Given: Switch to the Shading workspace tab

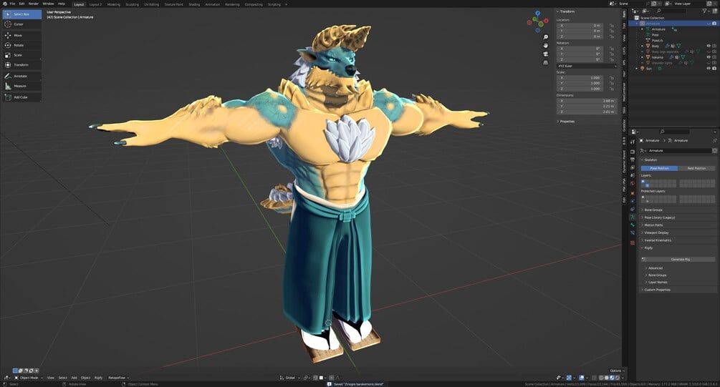Looking at the screenshot, I should click(x=194, y=4).
